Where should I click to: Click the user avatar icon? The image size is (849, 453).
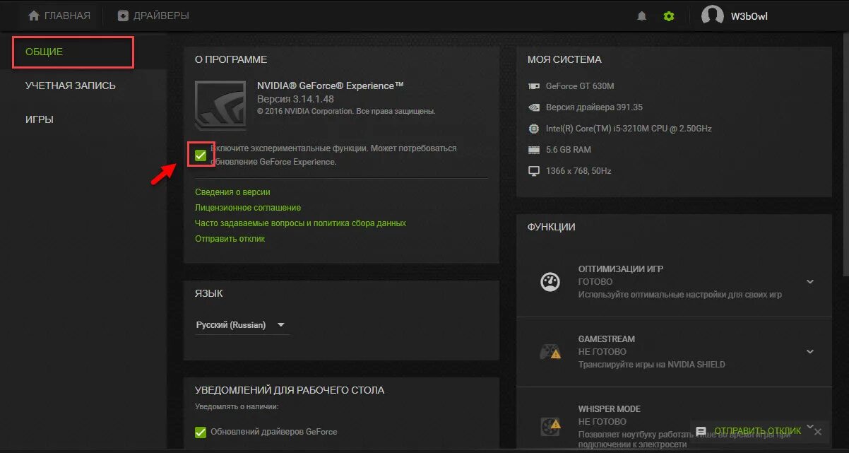point(712,16)
